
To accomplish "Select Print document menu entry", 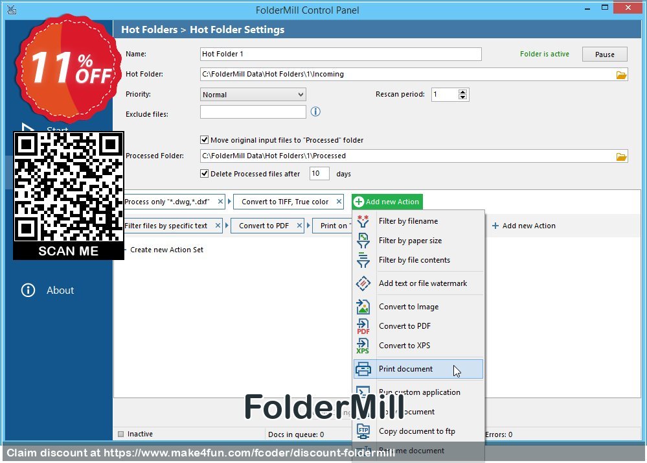I will (418, 369).
